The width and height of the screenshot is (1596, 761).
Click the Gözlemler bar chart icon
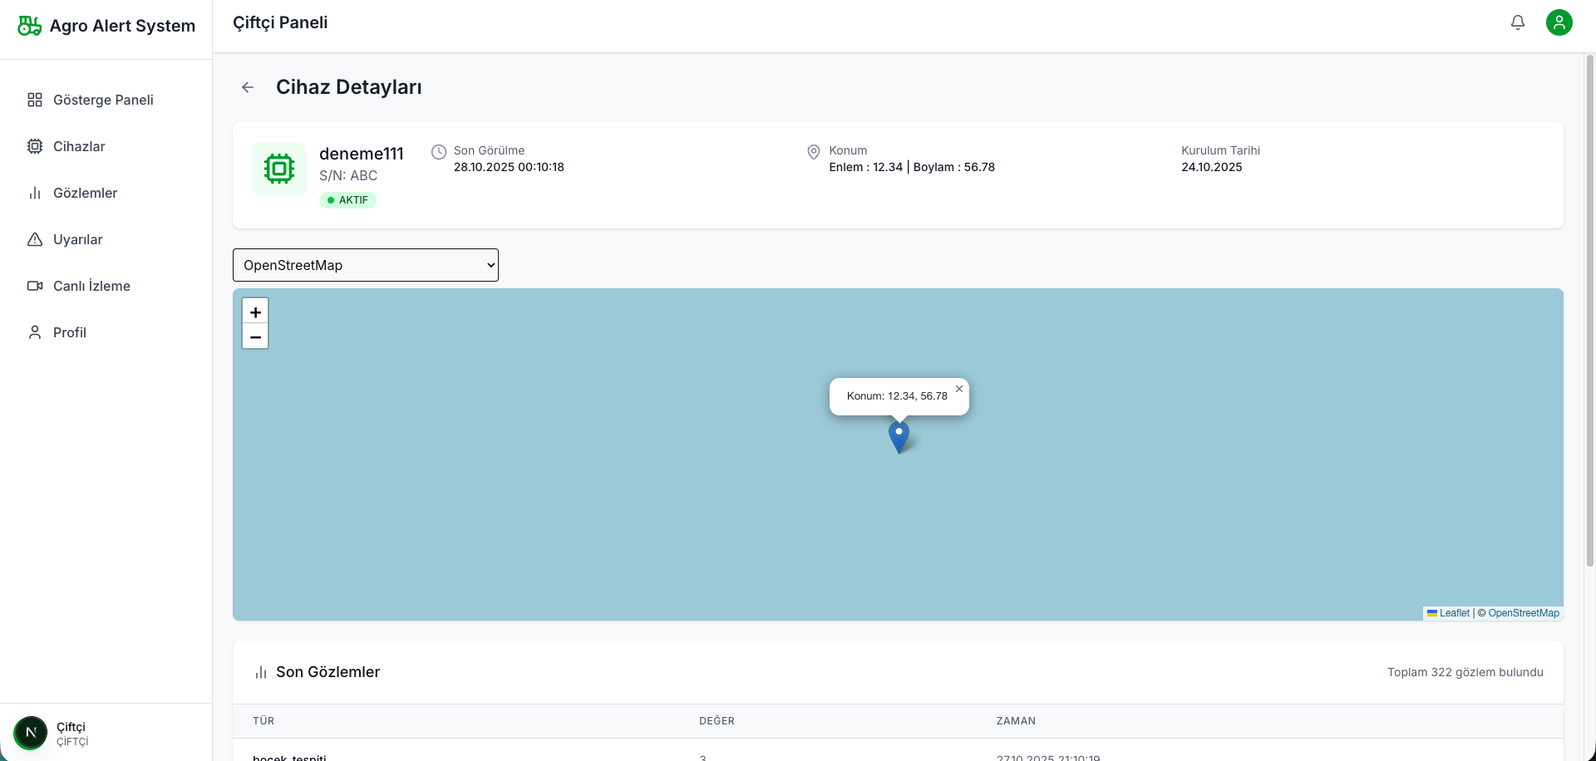tap(35, 193)
